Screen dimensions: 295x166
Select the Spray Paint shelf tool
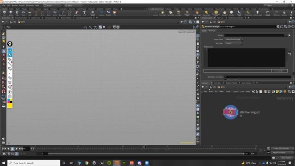coord(77,13)
